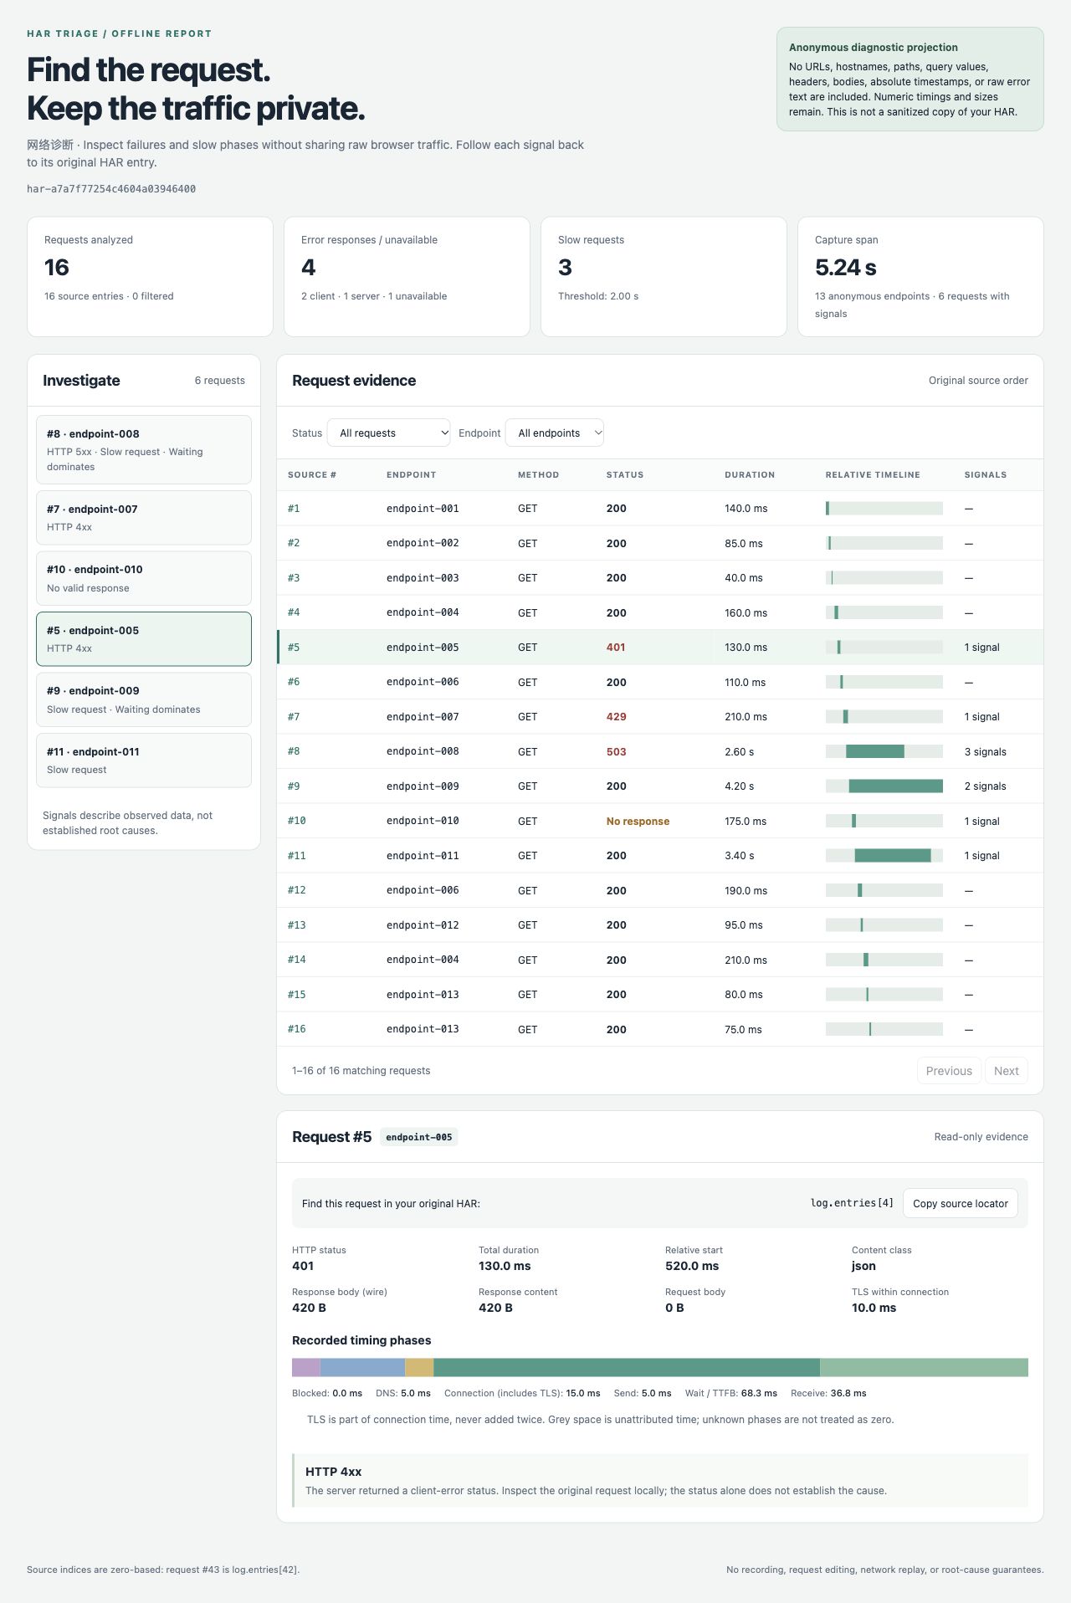Click the HAR id har-a7a7f77254c4604a03946400
The height and width of the screenshot is (1603, 1071).
[x=111, y=189]
